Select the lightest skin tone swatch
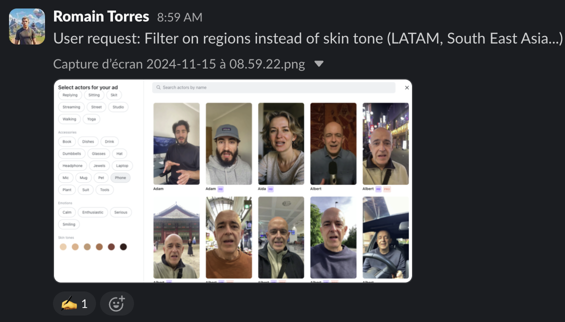The image size is (565, 322). tap(63, 246)
